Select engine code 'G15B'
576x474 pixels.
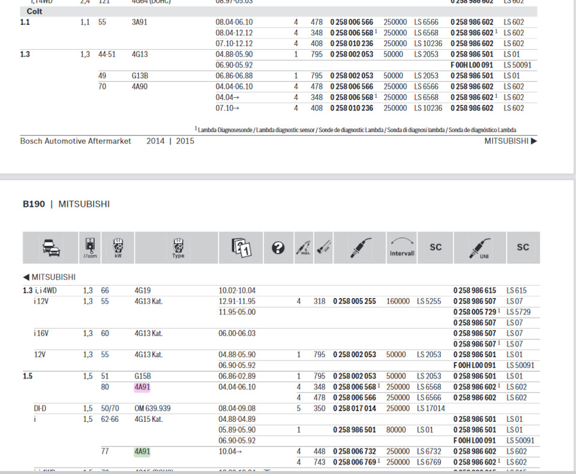[143, 376]
